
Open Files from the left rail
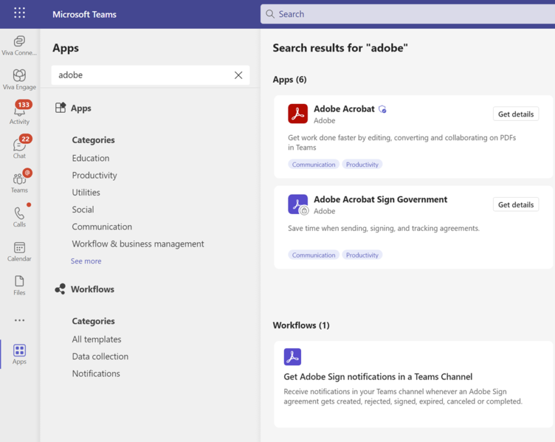(x=20, y=285)
